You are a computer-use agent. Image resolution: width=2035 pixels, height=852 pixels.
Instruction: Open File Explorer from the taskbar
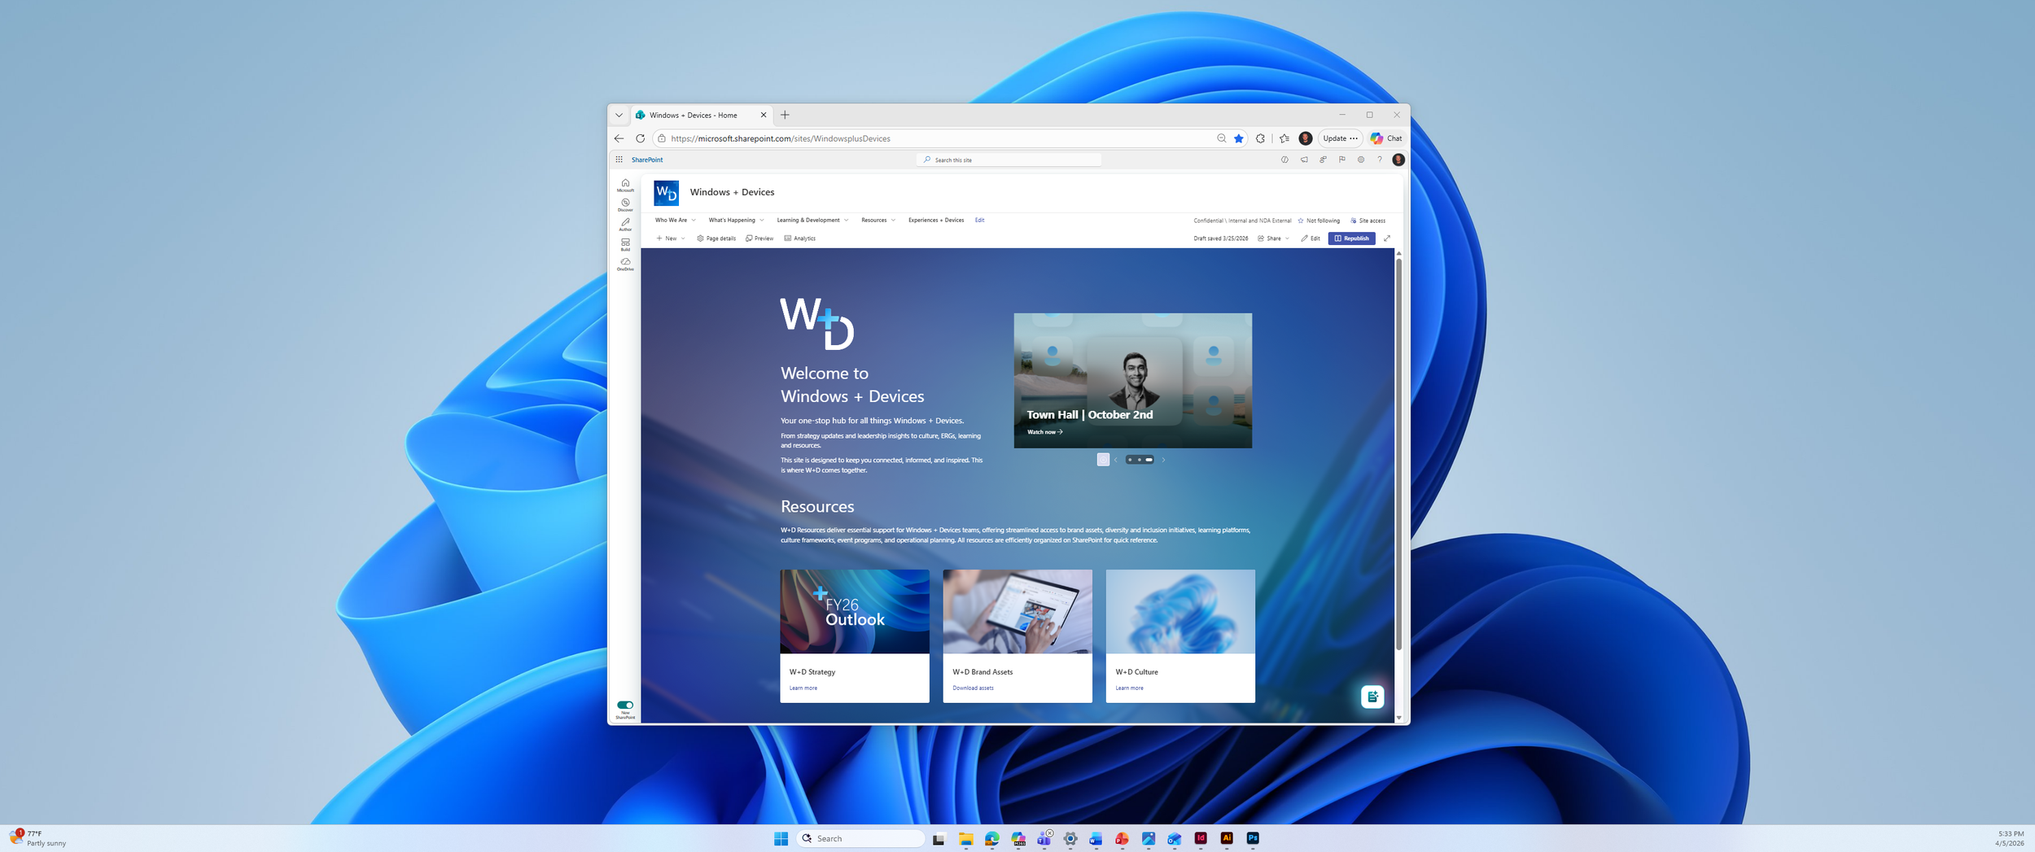click(965, 838)
